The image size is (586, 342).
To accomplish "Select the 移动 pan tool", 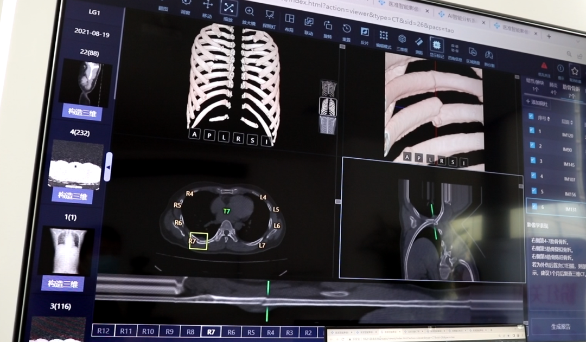I will pyautogui.click(x=207, y=8).
